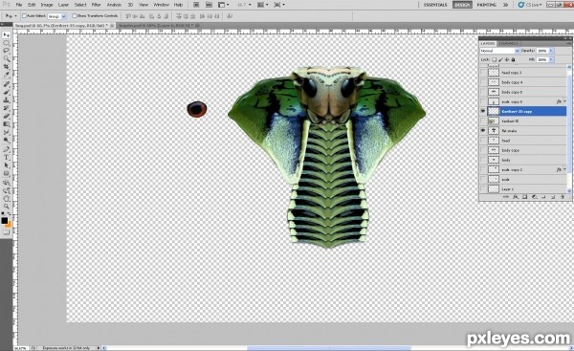Open the CS Live dropdown
Viewport: 574px width, 351px height.
pos(530,5)
